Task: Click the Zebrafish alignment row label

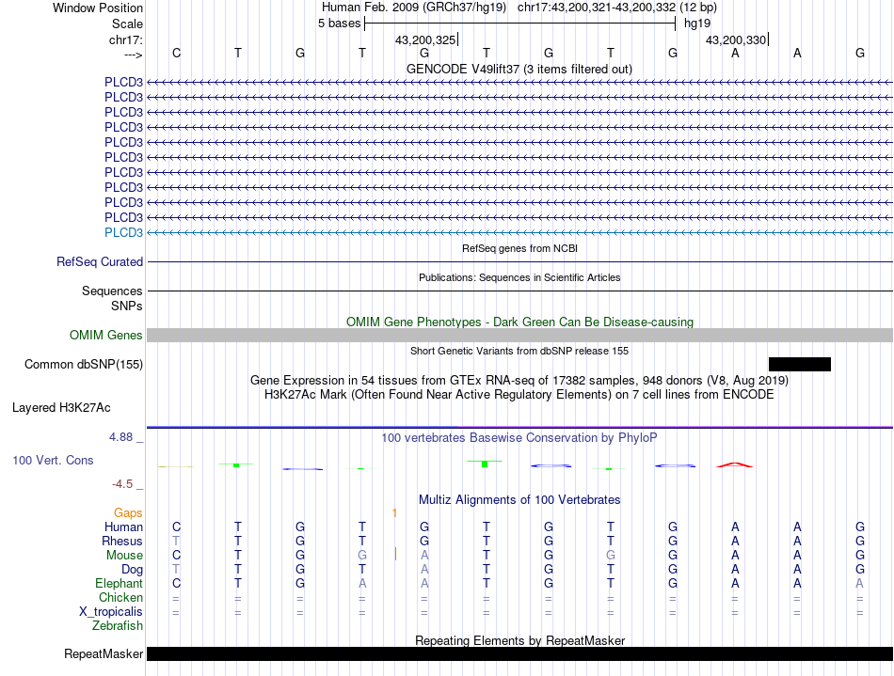Action: click(118, 626)
